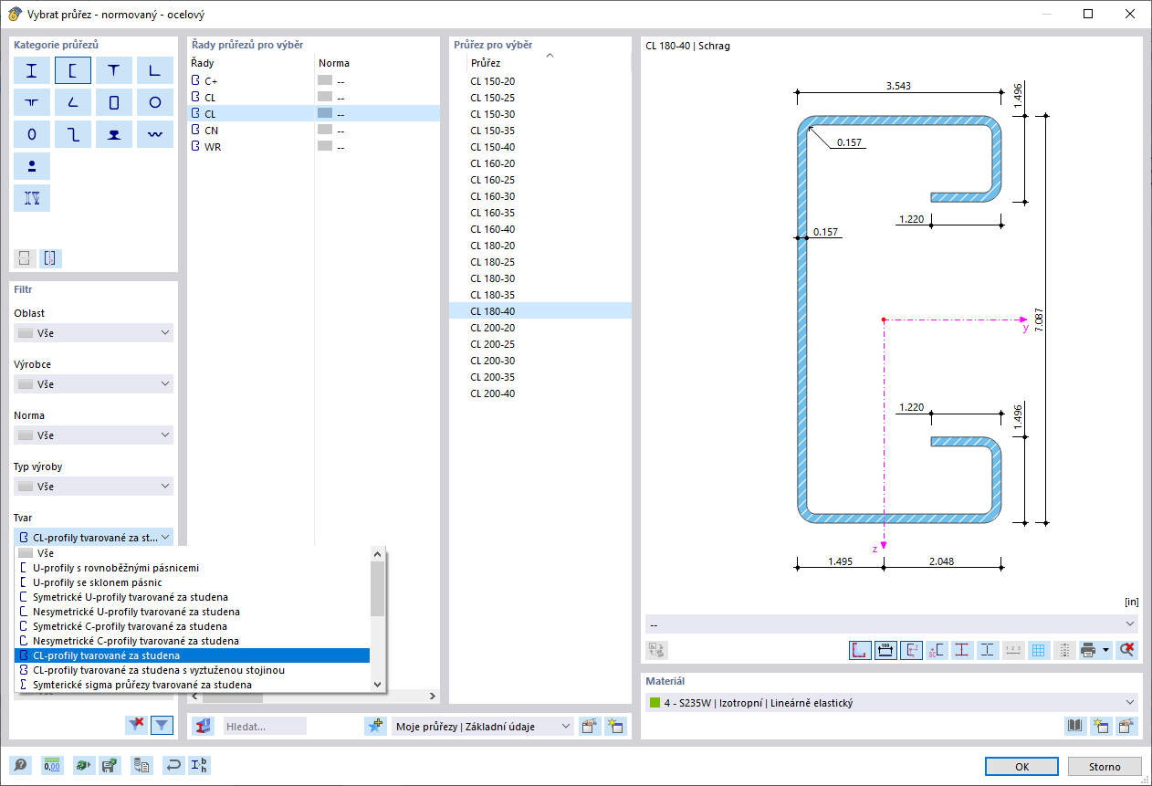This screenshot has width=1152, height=786.
Task: Select the corrugated sheet category icon
Action: coord(155,135)
